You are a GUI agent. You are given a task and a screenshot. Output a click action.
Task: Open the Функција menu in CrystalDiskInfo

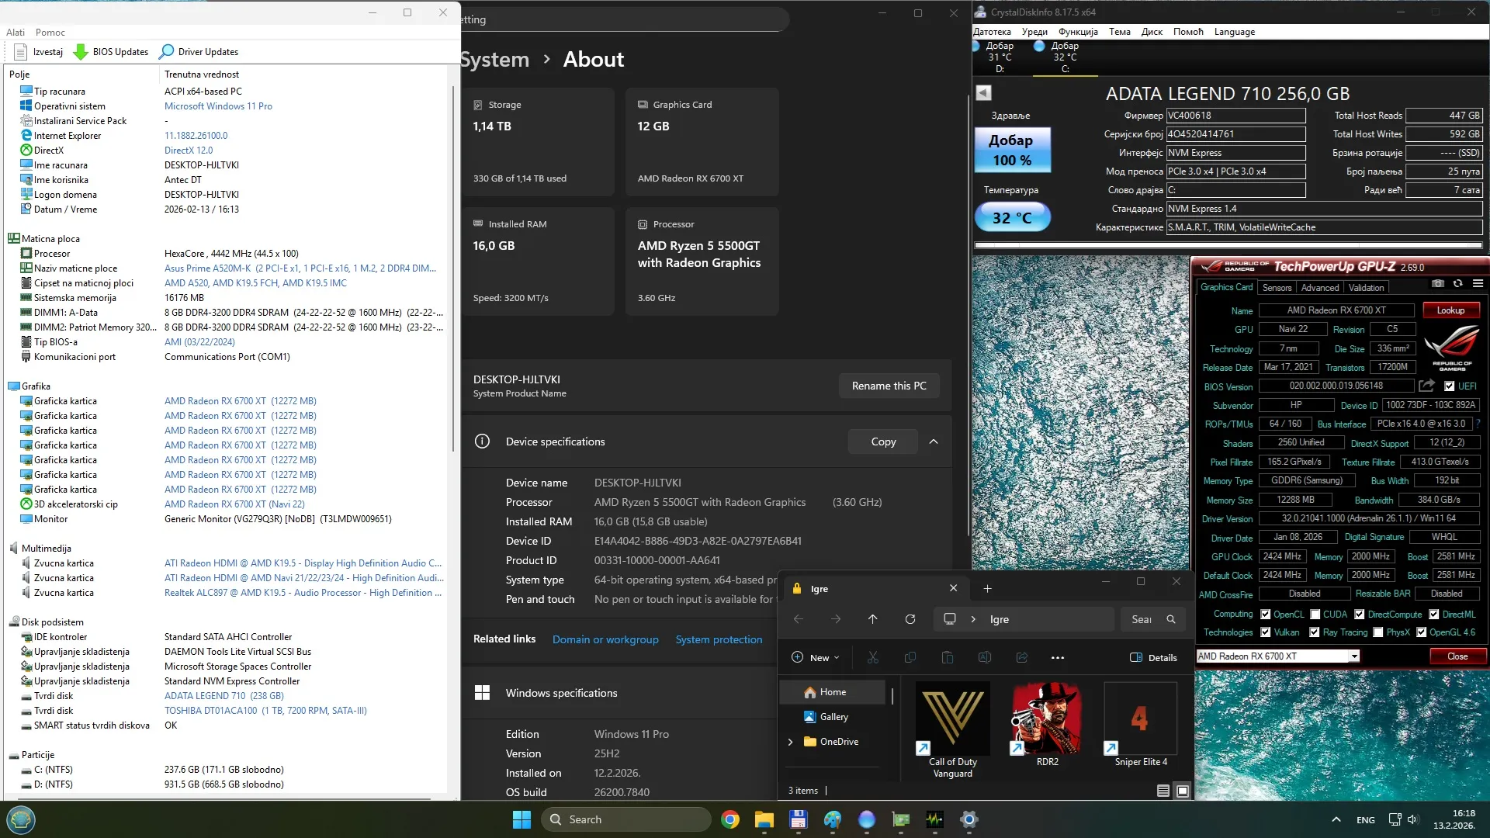(1078, 32)
